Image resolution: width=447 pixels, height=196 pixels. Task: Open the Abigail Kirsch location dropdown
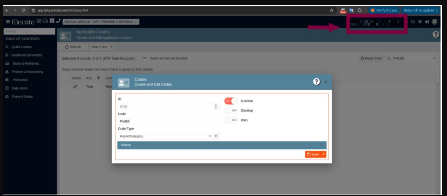101,22
